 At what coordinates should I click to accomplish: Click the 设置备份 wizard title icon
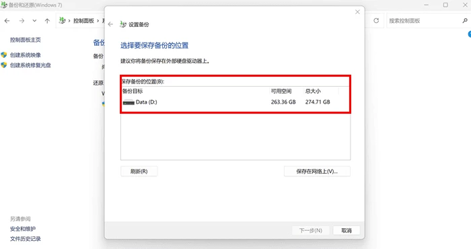(123, 24)
